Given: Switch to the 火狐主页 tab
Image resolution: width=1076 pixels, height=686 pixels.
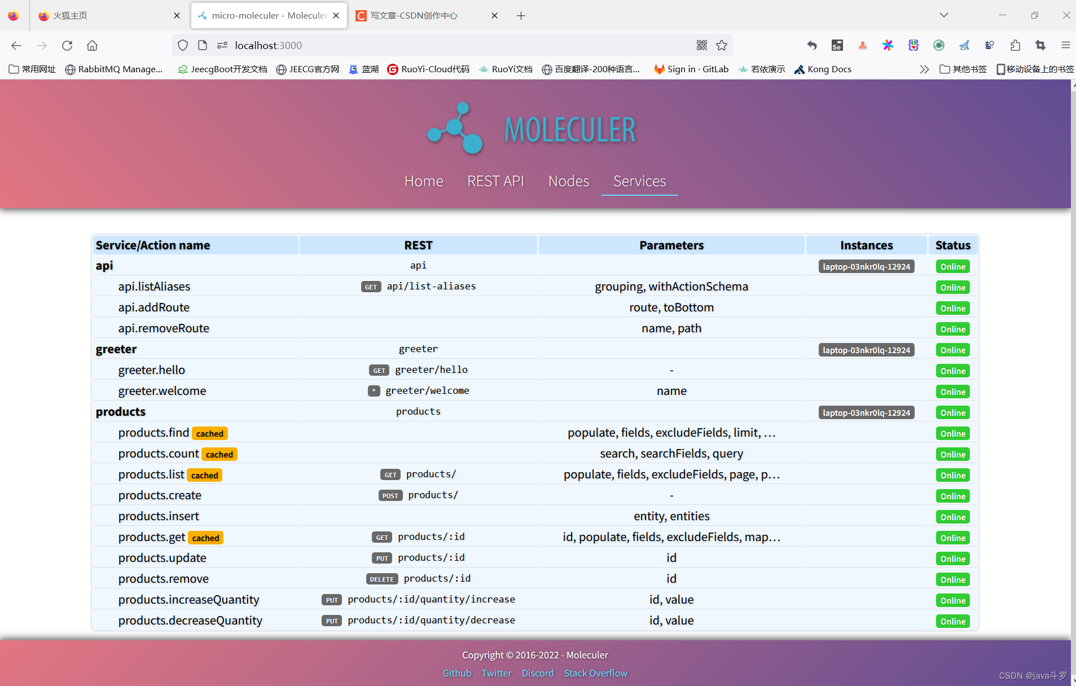Looking at the screenshot, I should click(x=109, y=16).
